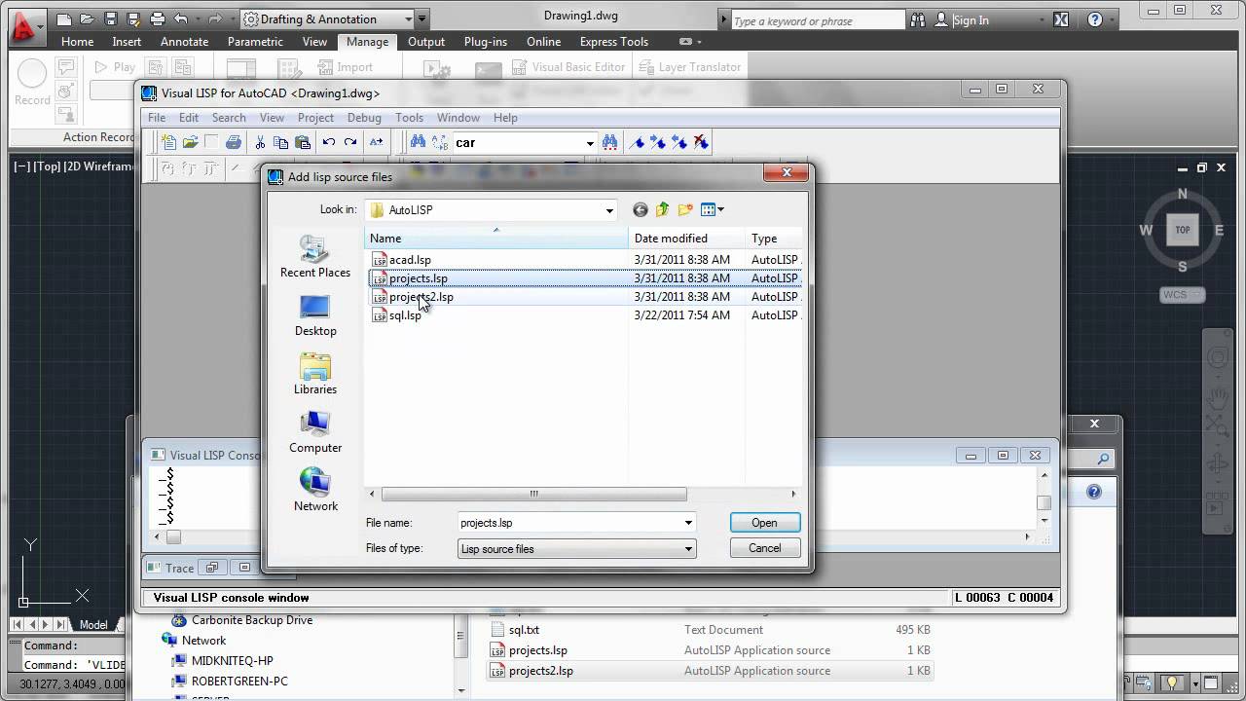Expand Look in folder dropdown
The width and height of the screenshot is (1246, 701).
(x=609, y=210)
